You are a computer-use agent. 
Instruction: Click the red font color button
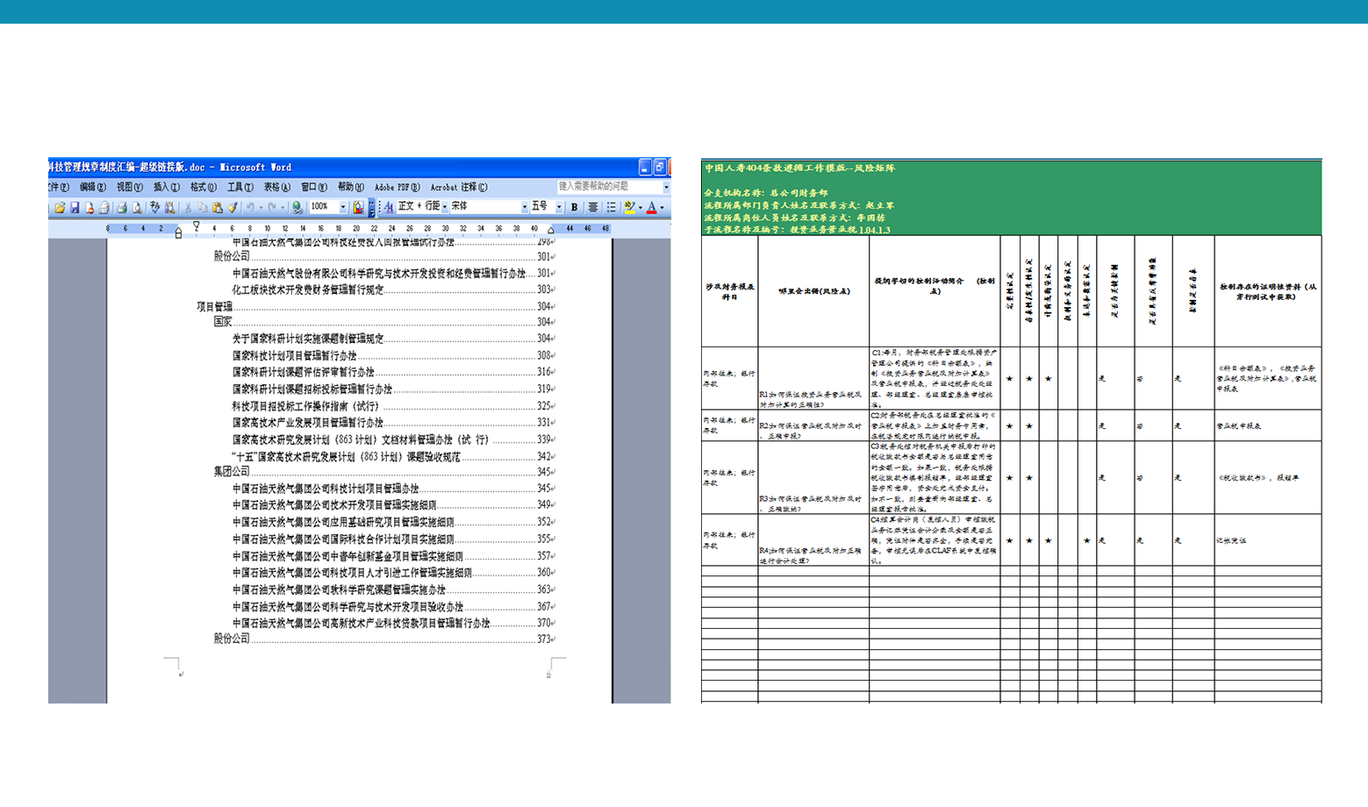click(x=651, y=208)
